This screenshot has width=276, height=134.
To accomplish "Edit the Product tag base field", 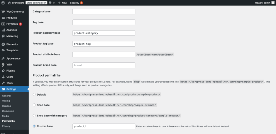I will click(x=104, y=44).
